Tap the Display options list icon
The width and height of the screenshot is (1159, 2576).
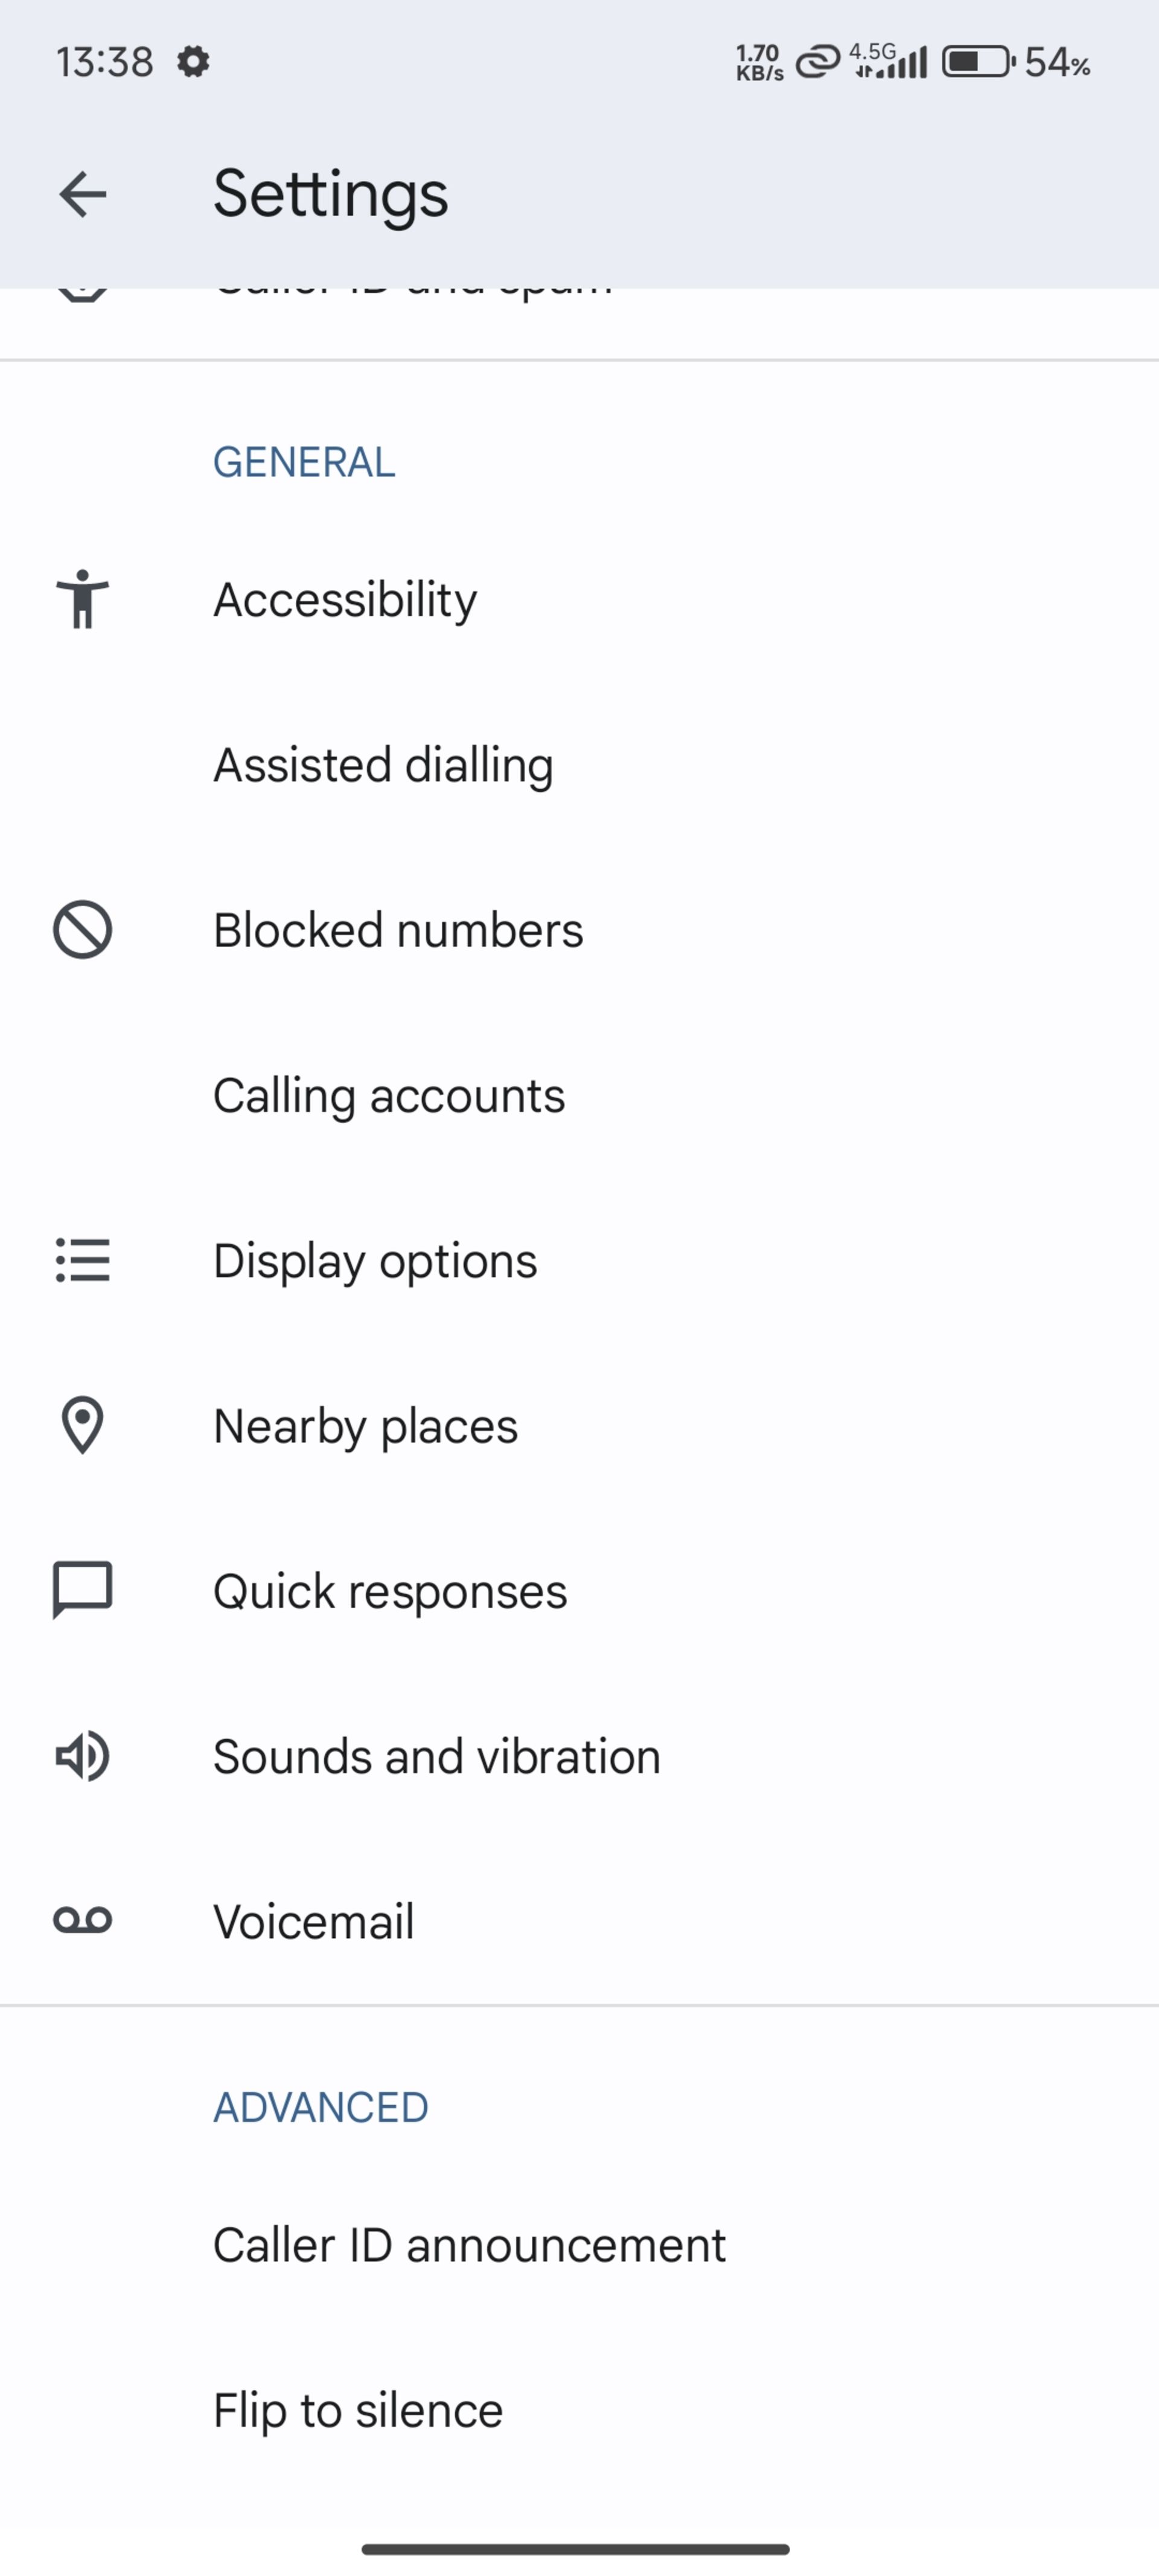pyautogui.click(x=82, y=1260)
